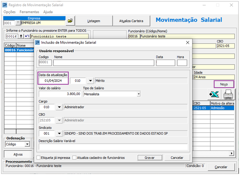This screenshot has width=240, height=175.
Task: Open the Mérito reason code dropdown
Action: 90,81
